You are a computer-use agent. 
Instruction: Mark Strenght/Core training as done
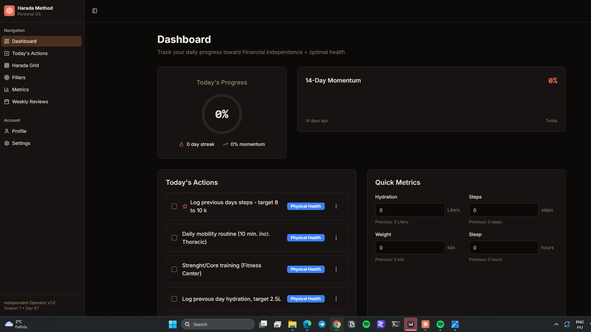point(174,269)
